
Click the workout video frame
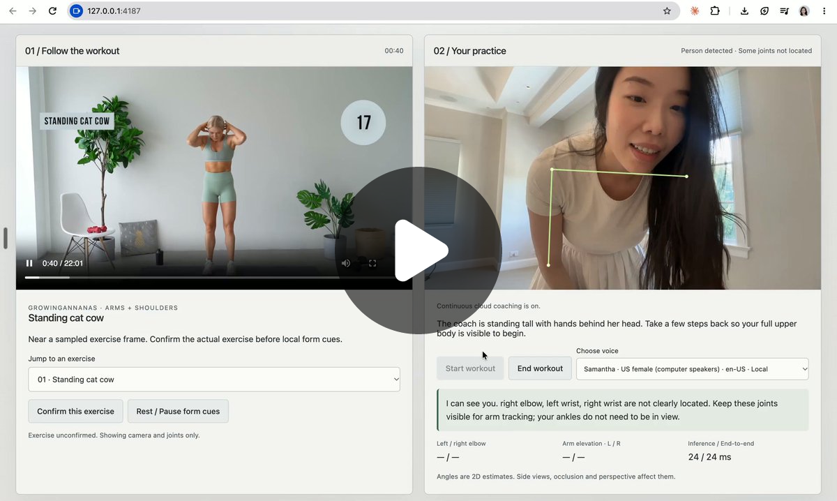pos(214,178)
